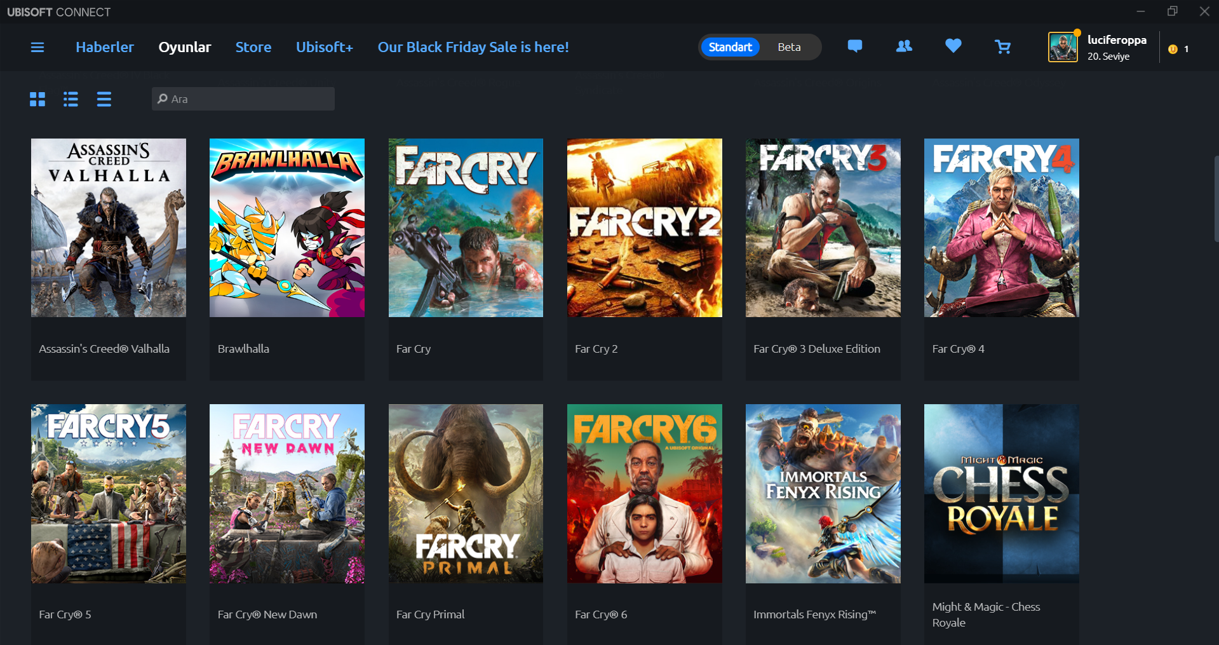
Task: Select the Far Cry Primal cover
Action: (x=466, y=494)
